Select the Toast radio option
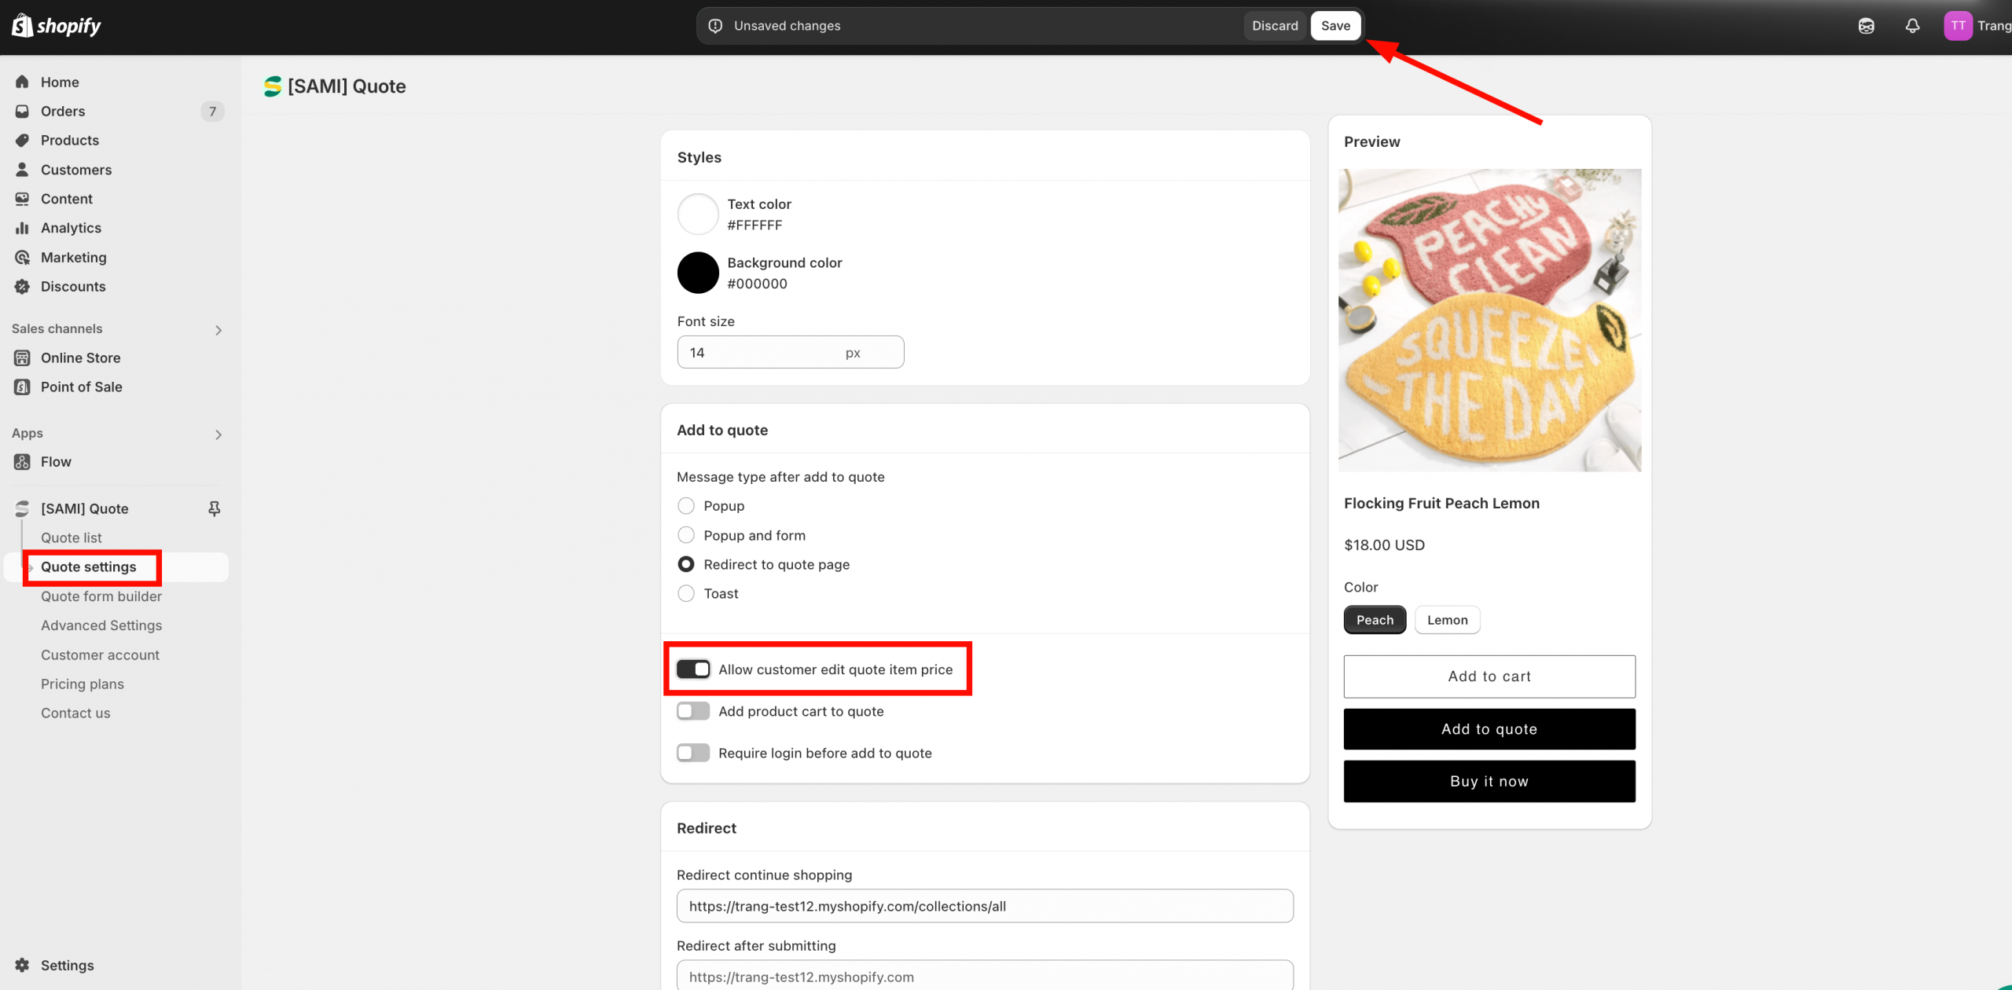This screenshot has width=2012, height=990. click(686, 593)
